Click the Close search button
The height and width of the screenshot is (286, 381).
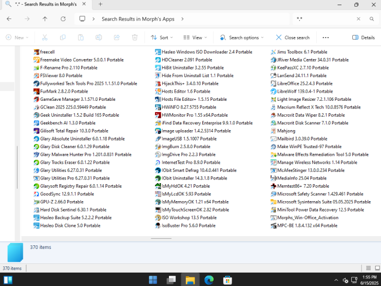(x=293, y=38)
